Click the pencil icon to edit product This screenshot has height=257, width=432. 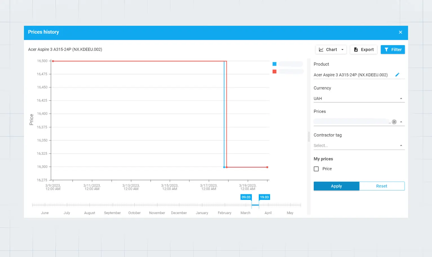click(397, 75)
